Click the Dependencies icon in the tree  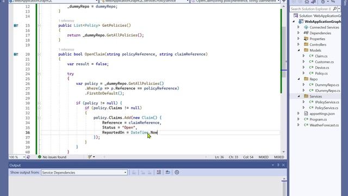(306, 33)
